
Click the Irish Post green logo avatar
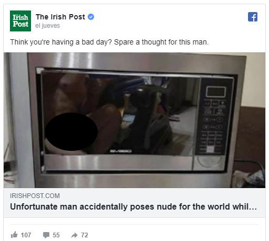coord(20,21)
